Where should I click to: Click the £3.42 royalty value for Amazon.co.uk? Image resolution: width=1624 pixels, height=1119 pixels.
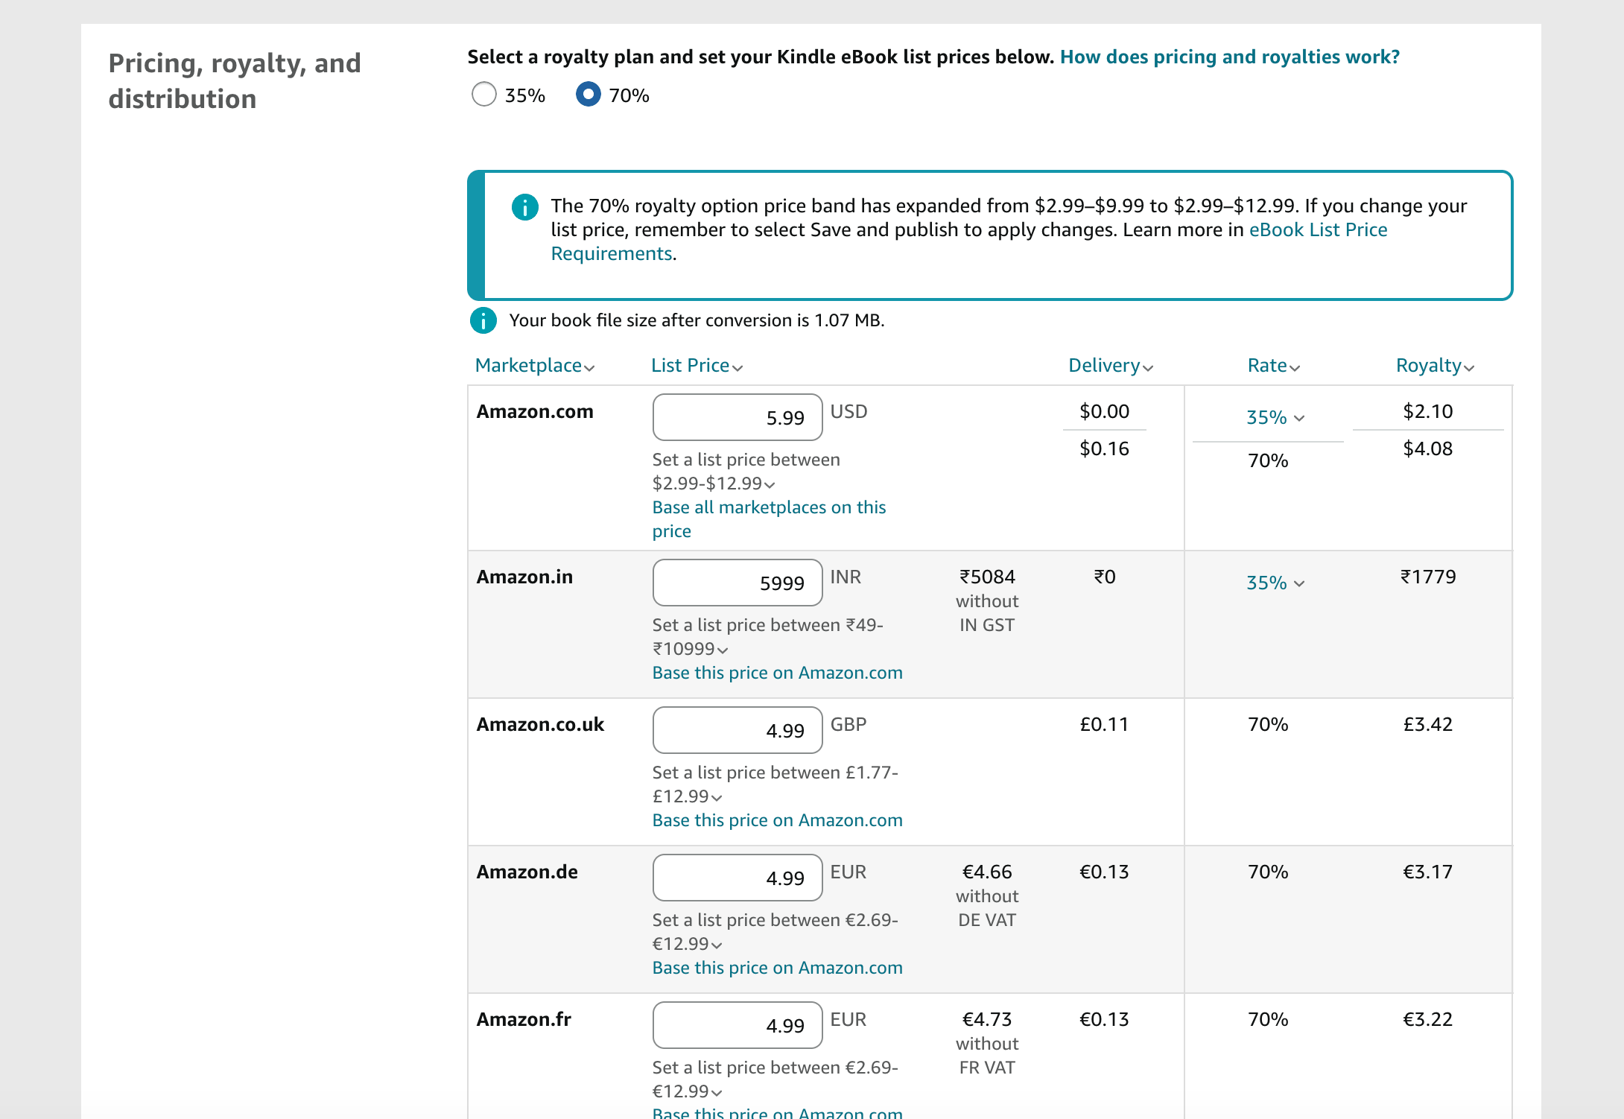[1428, 724]
